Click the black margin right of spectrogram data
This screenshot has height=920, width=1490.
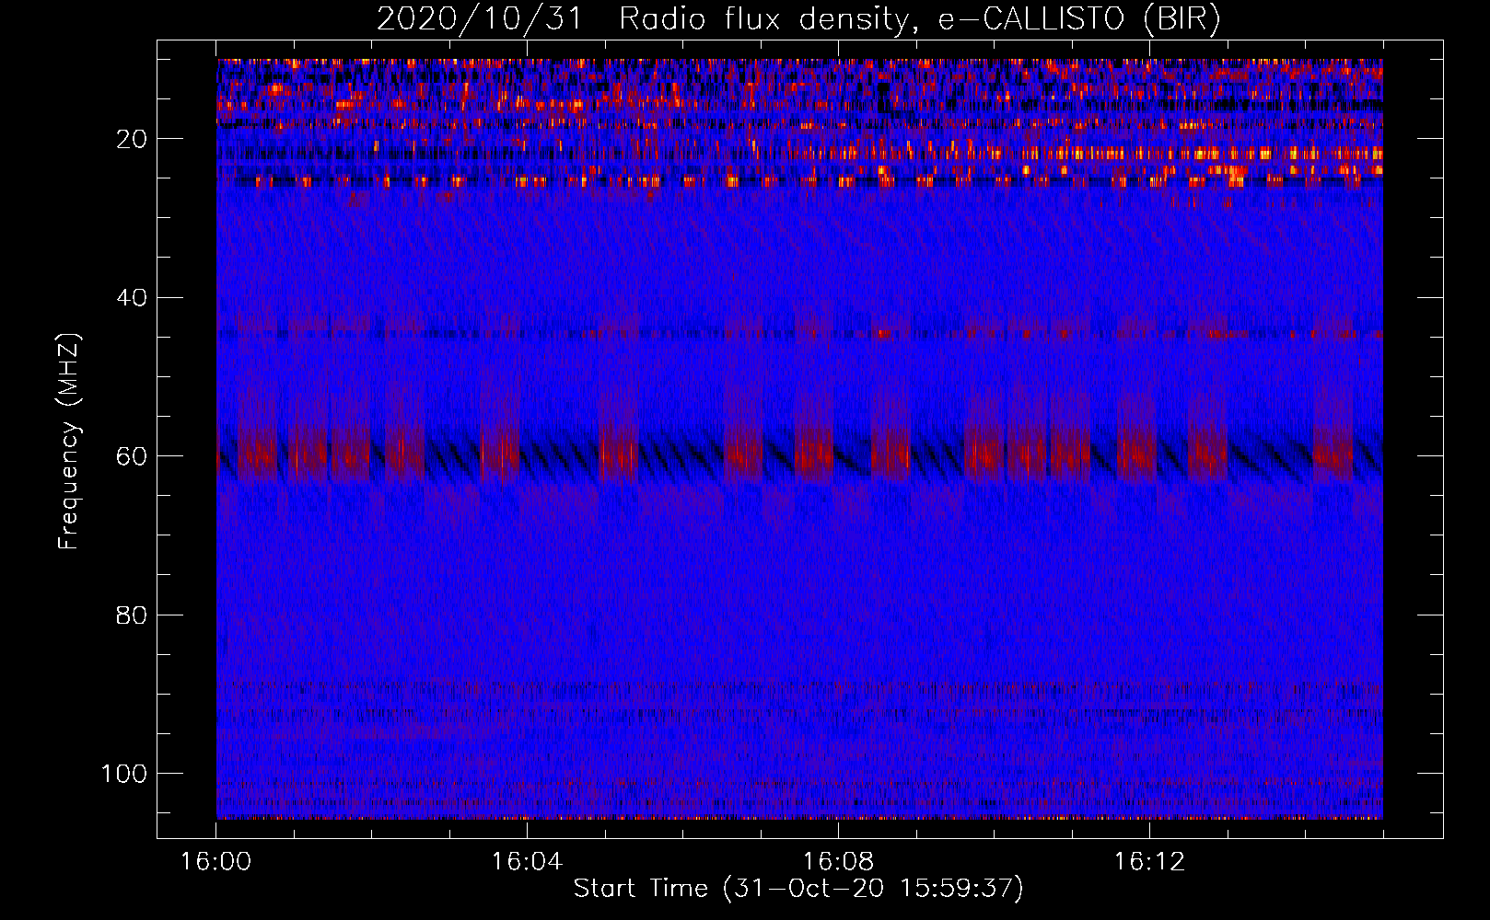(x=1413, y=442)
